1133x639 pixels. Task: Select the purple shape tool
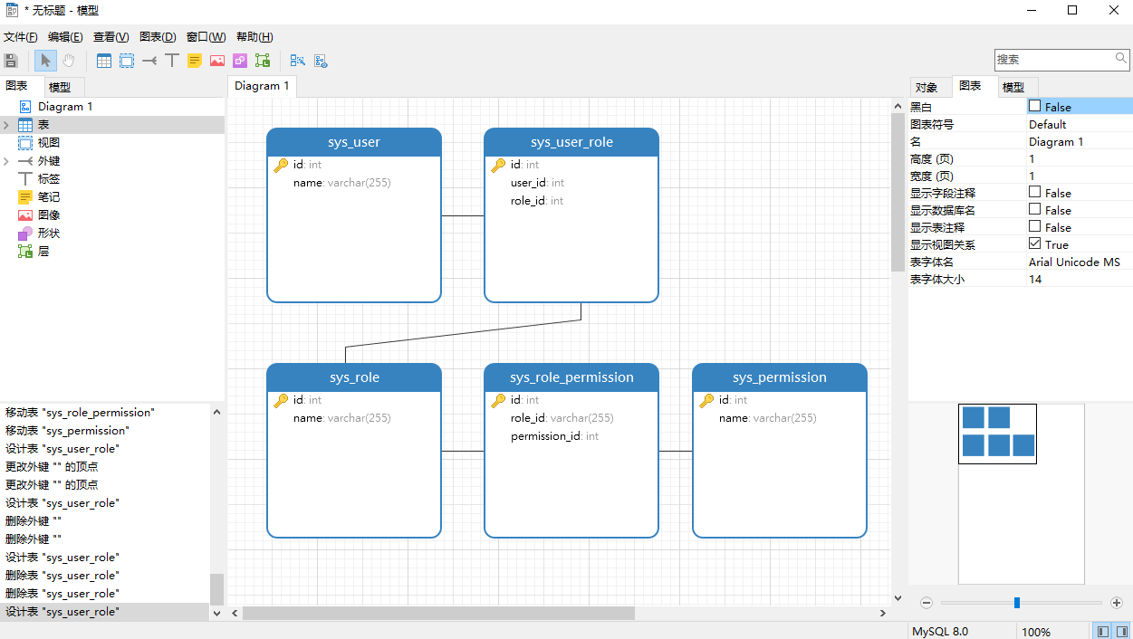[240, 61]
